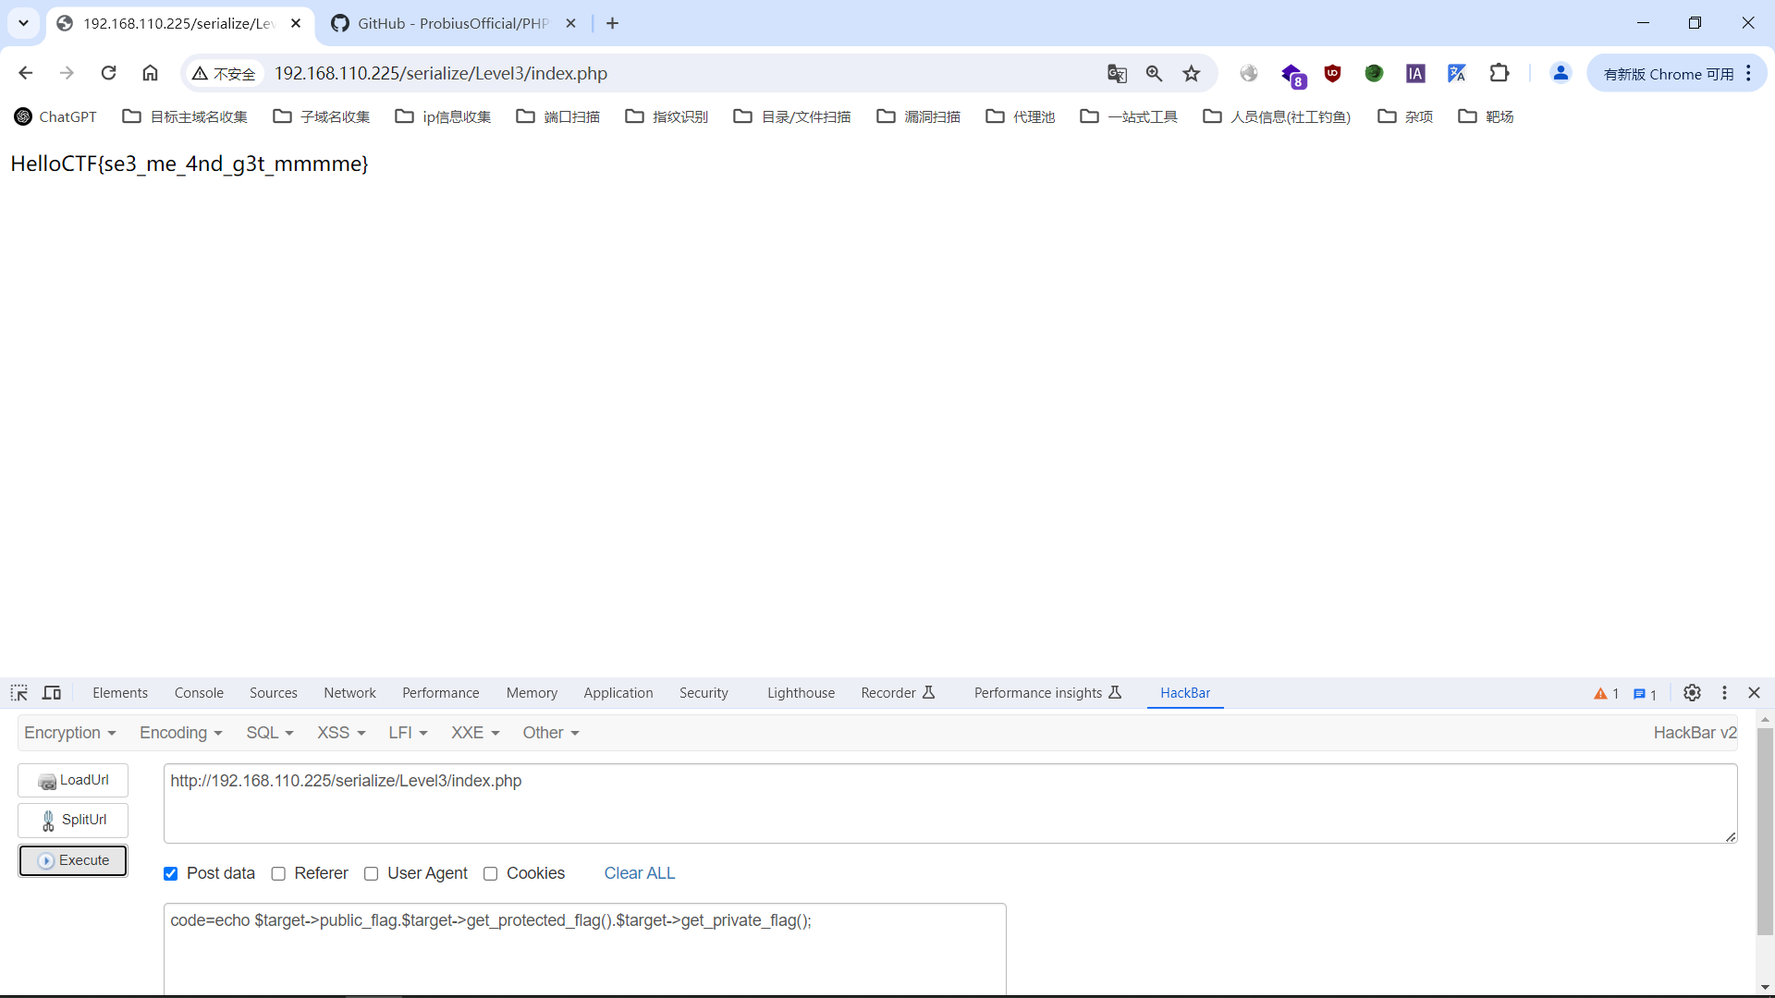
Task: Uncheck the Post data checkbox
Action: (x=171, y=874)
